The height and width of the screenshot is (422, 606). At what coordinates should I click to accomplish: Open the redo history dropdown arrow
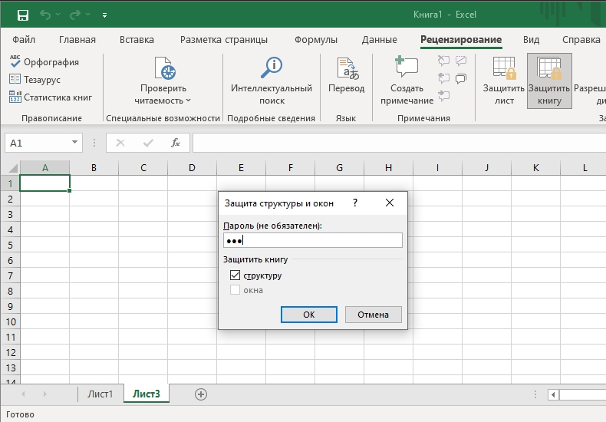pos(87,15)
